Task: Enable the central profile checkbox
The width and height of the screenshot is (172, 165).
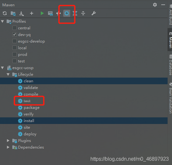Action: click(x=15, y=28)
